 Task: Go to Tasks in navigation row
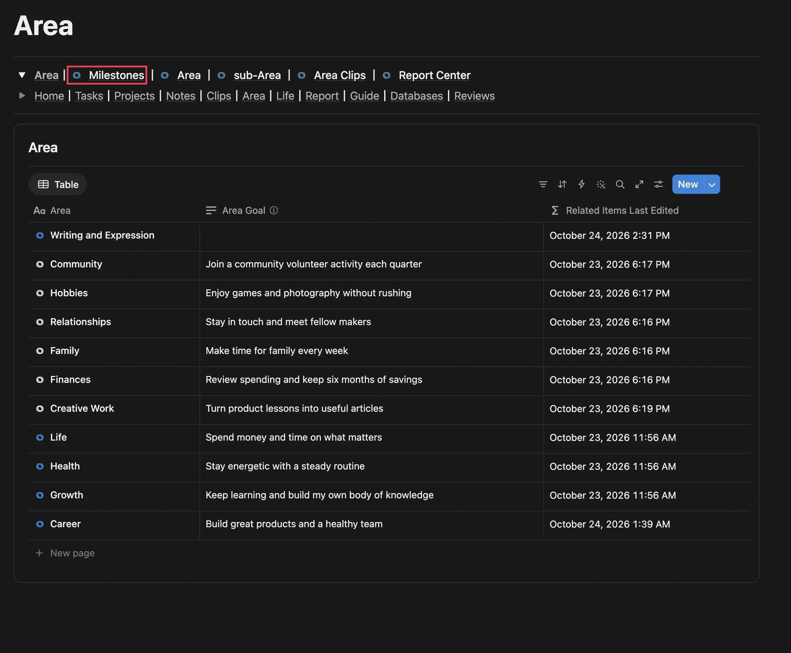click(x=89, y=96)
